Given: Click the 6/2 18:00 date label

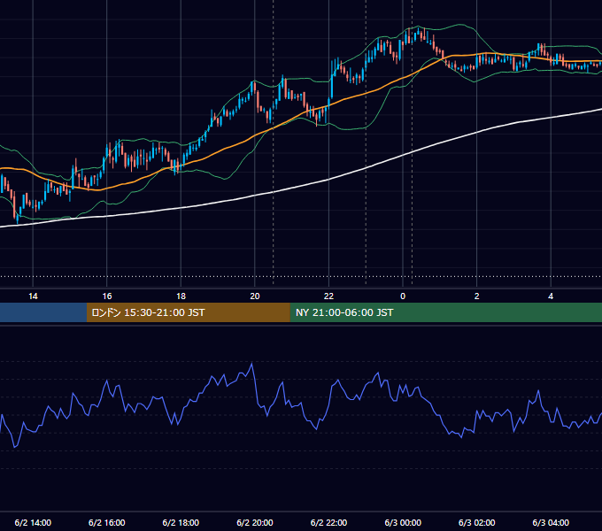Looking at the screenshot, I should 181,522.
